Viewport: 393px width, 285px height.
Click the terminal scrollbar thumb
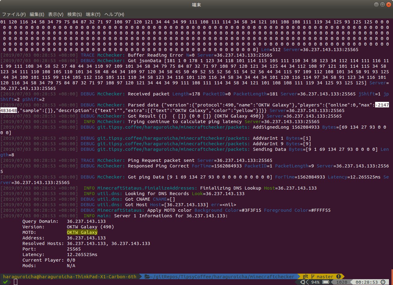(x=392, y=276)
